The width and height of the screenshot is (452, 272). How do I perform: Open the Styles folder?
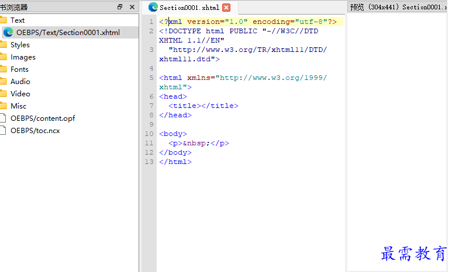tap(20, 45)
